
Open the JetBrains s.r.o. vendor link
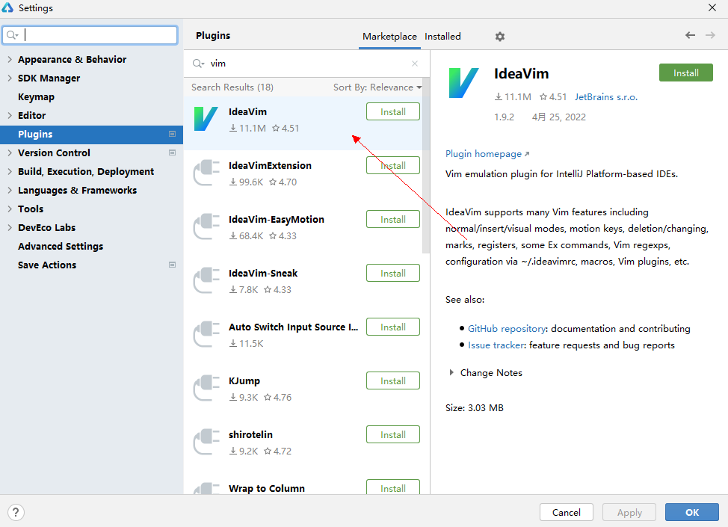606,96
